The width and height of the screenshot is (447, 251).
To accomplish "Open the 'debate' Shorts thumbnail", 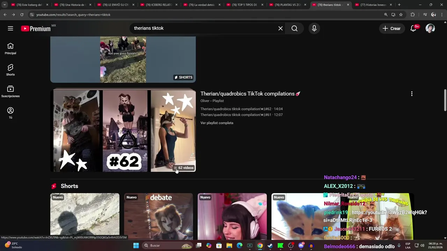I will tap(158, 216).
